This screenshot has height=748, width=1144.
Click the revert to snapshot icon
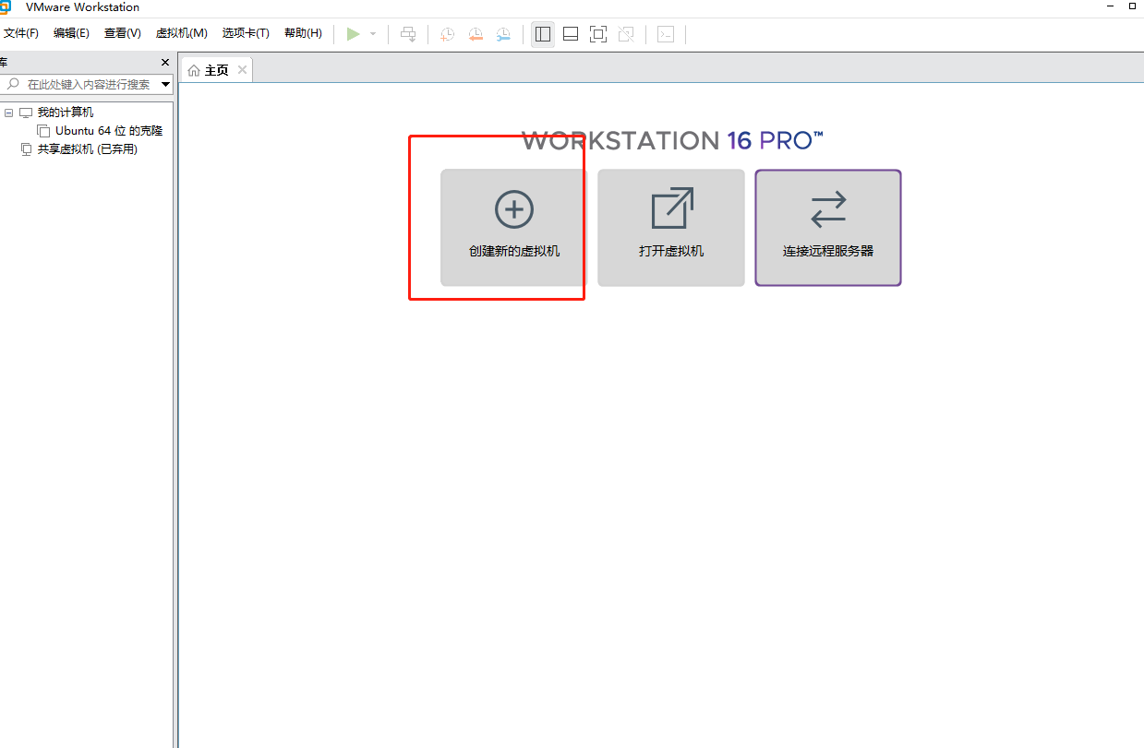(476, 34)
